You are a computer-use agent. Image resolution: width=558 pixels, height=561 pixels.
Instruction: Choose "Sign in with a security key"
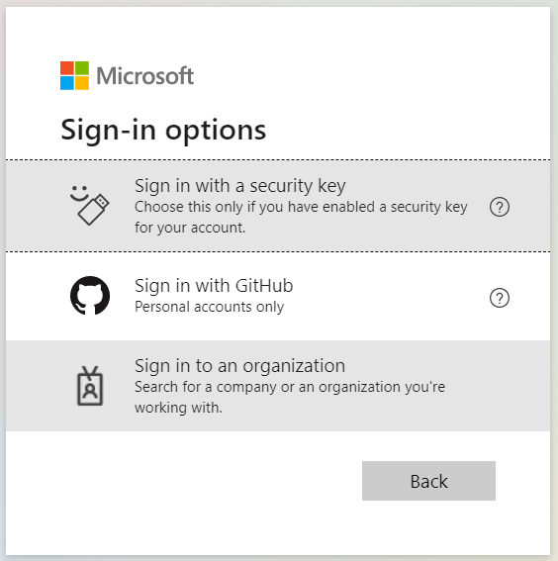coord(278,206)
